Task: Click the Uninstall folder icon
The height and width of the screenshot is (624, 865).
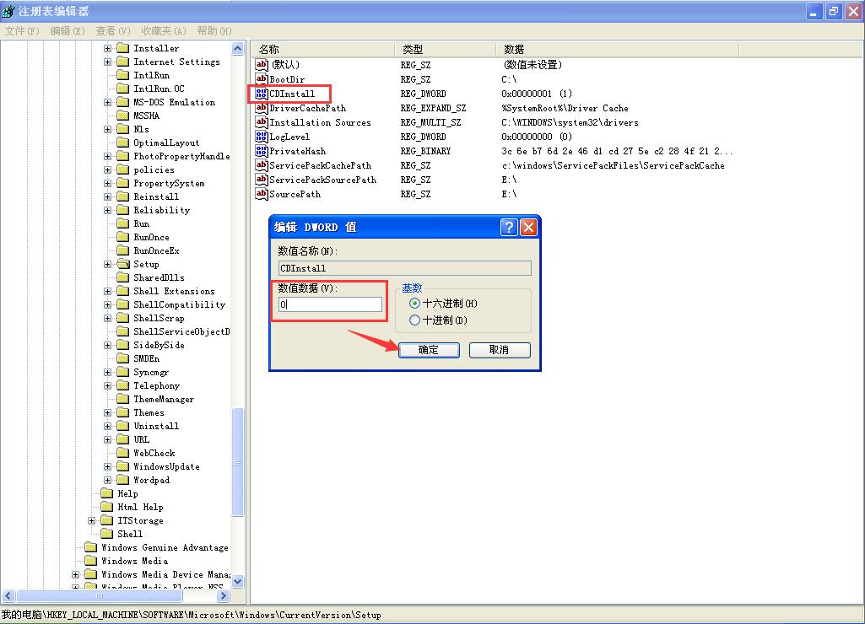Action: (x=123, y=426)
